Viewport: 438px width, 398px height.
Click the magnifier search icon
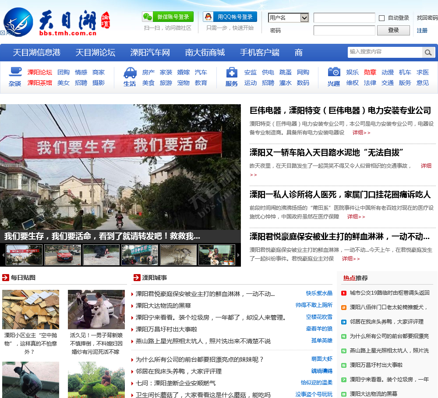point(428,52)
